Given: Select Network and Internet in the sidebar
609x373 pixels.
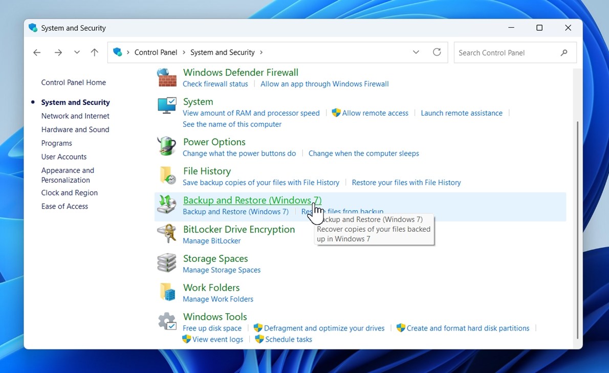Looking at the screenshot, I should point(75,116).
